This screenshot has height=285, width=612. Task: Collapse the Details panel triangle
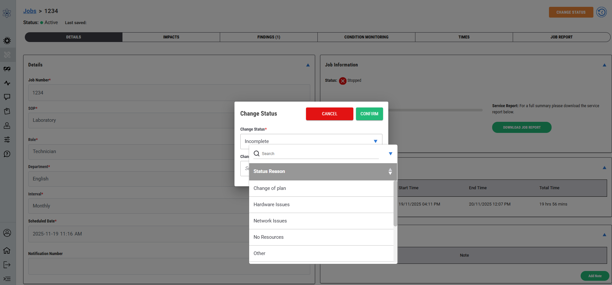tap(308, 65)
